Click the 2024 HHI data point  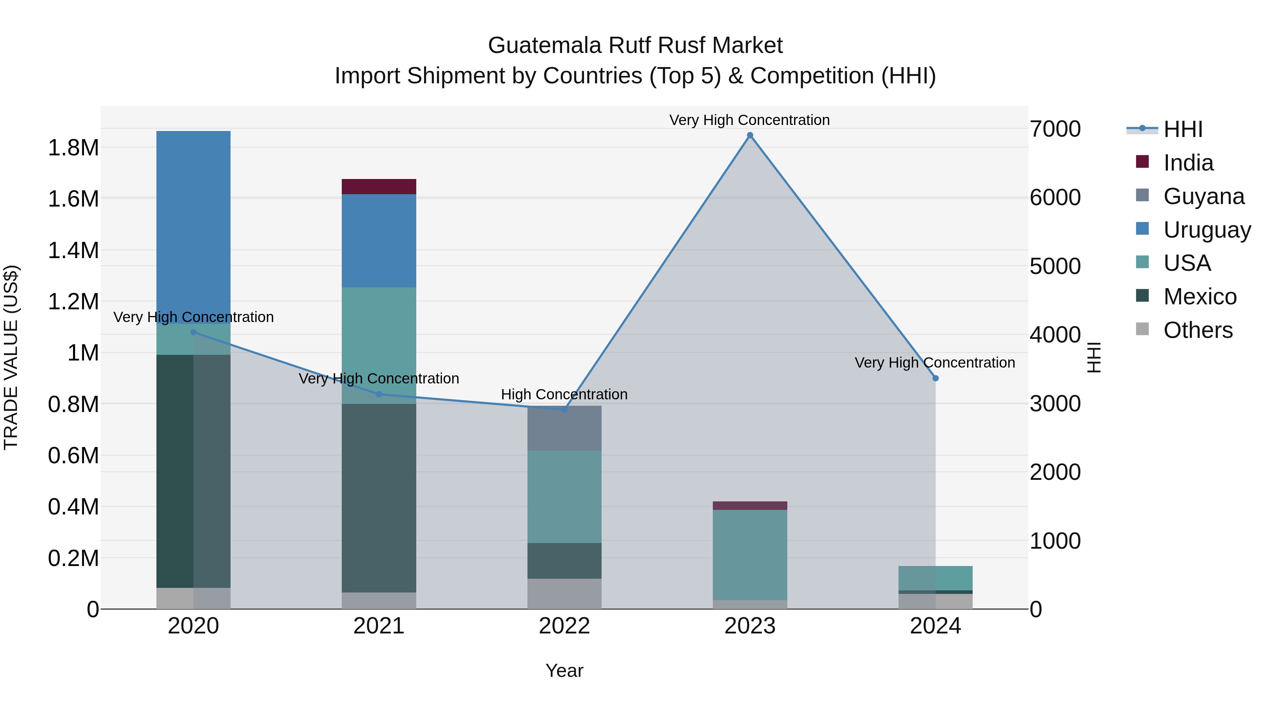936,379
